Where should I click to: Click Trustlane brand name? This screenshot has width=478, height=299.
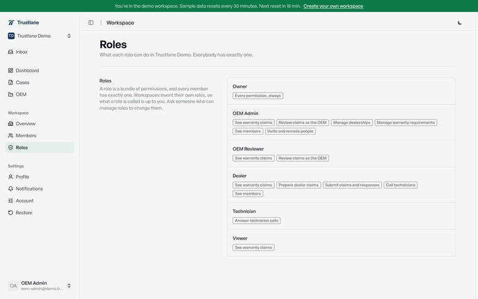coord(28,23)
